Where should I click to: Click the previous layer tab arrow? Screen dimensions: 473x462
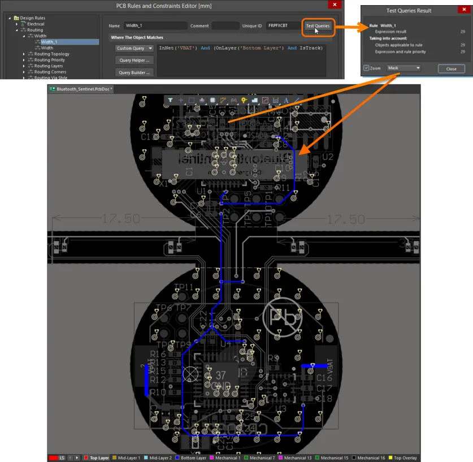click(70, 458)
